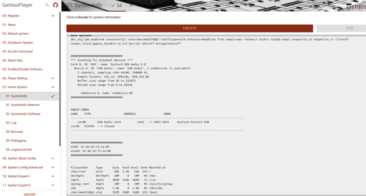The height and width of the screenshot is (196, 366).
Task: Select the checkmark 34 tab in header
Action: (x=116, y=5)
